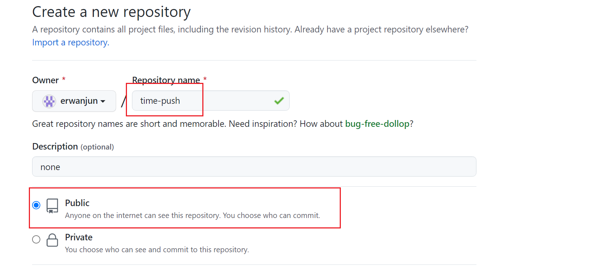Viewport: 594px width, 267px height.
Task: Focus the Repository name field with time-push
Action: click(x=211, y=101)
